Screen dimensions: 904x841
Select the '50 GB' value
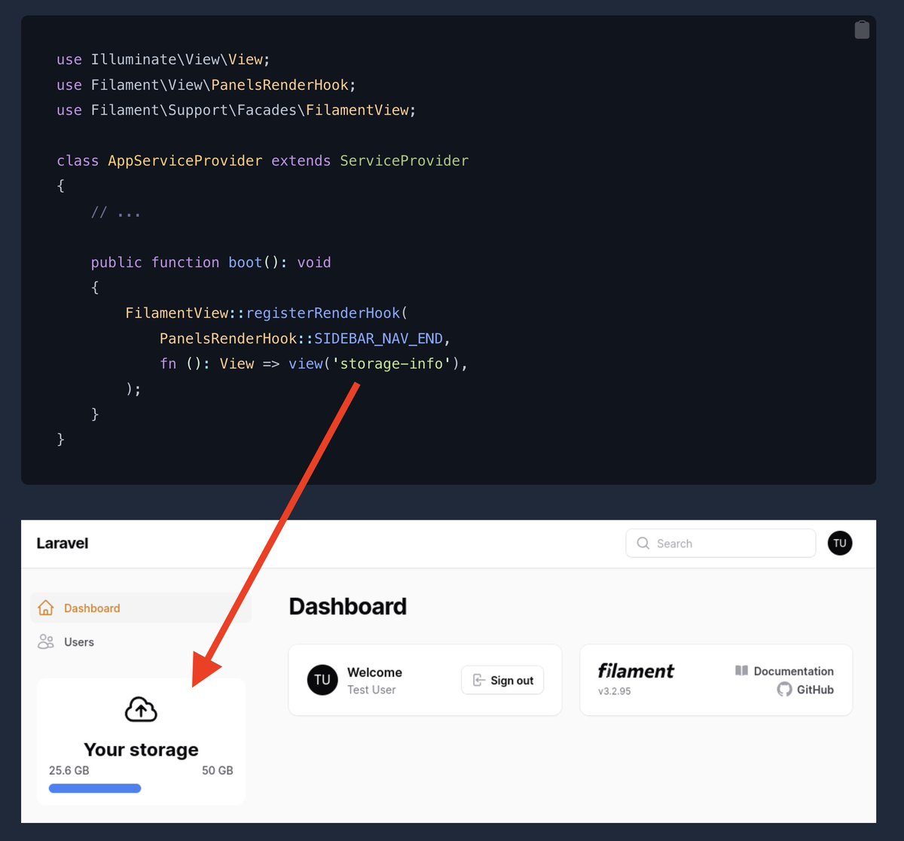[218, 770]
